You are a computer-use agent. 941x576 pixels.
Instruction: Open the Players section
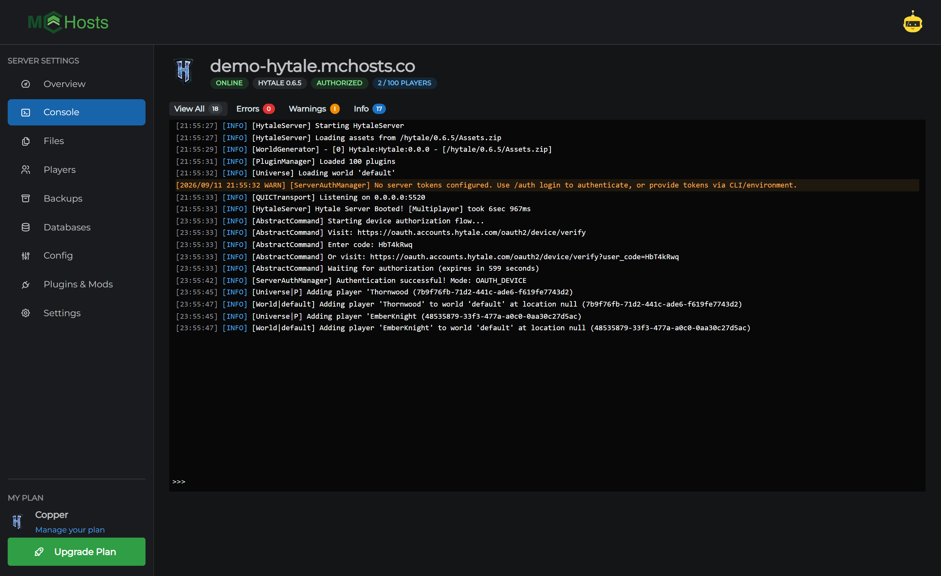[x=76, y=170]
